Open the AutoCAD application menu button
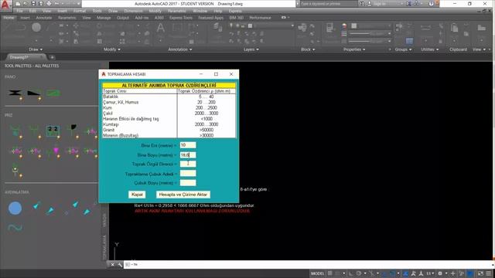The width and height of the screenshot is (495, 278). 6,5
